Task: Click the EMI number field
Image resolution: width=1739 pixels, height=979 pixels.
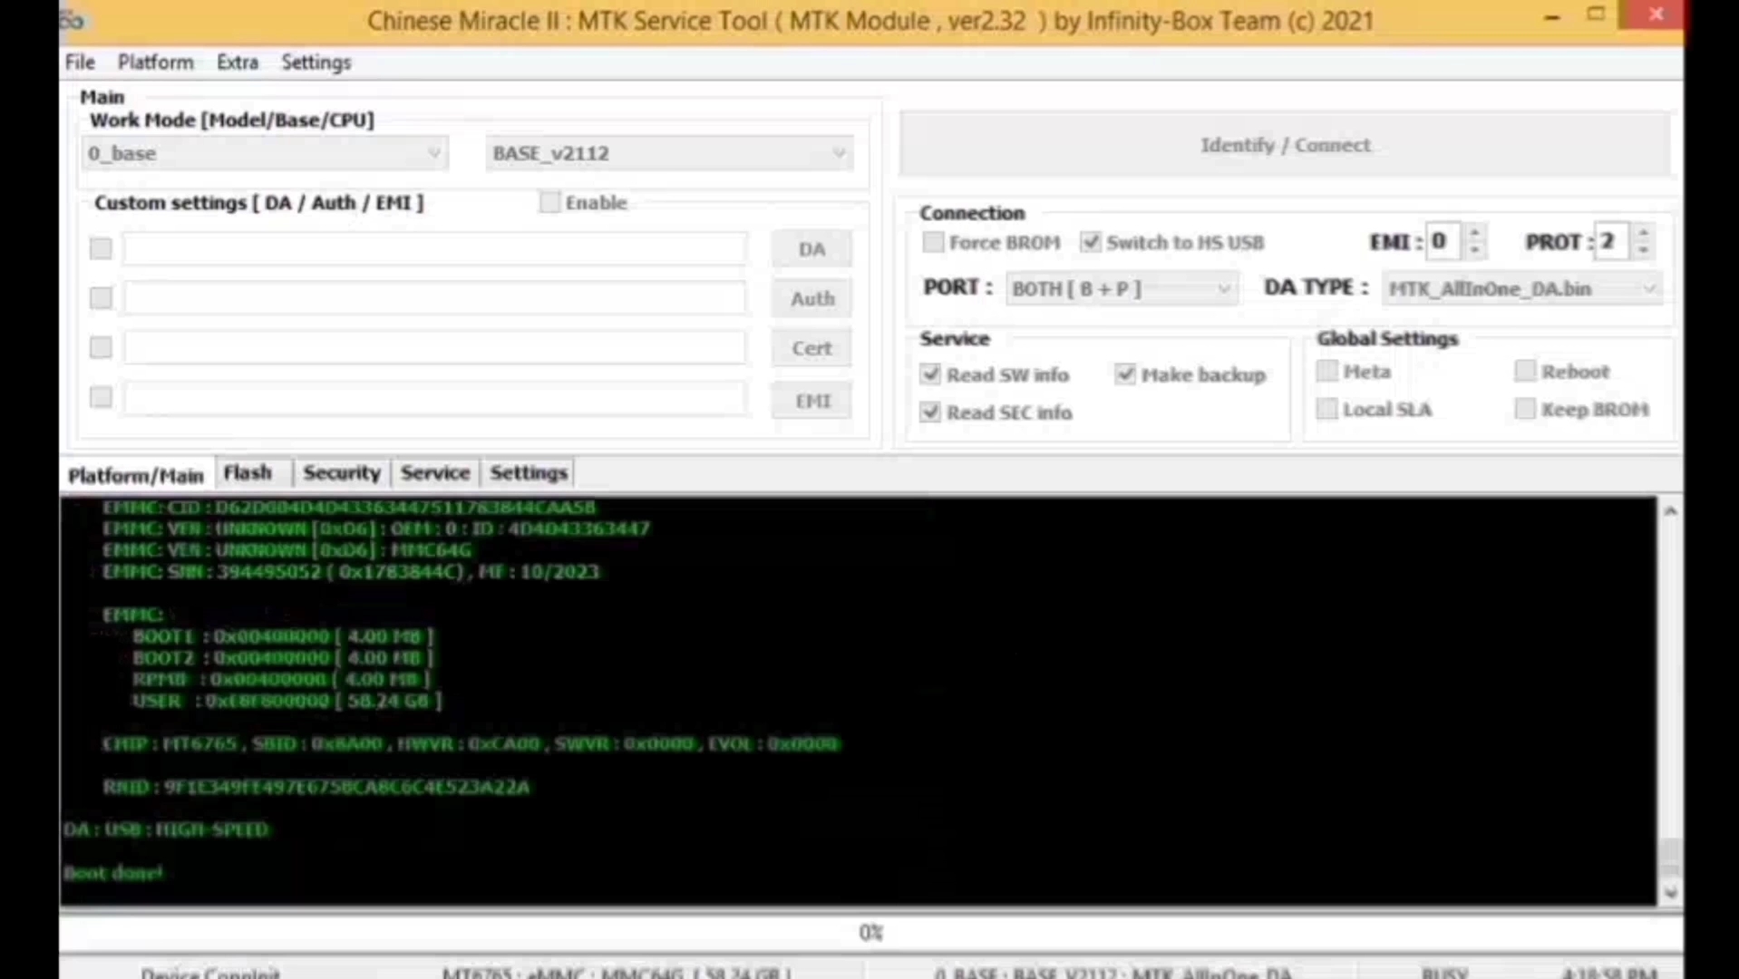Action: (1444, 241)
